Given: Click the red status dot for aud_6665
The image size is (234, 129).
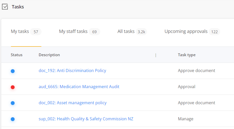Looking at the screenshot, I should (x=13, y=87).
